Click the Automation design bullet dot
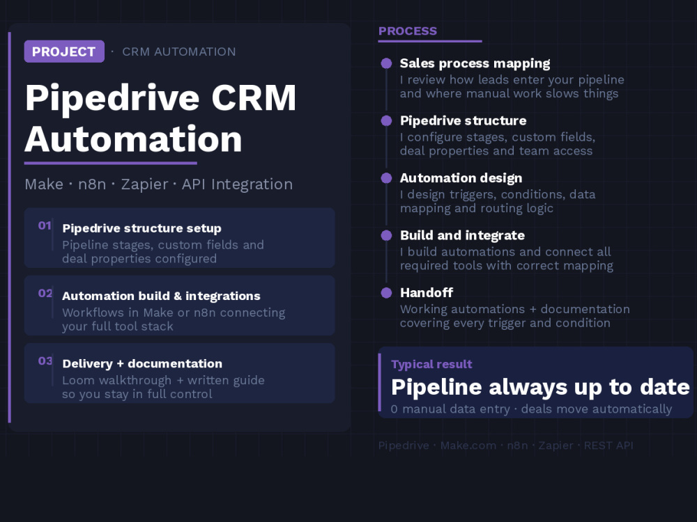The height and width of the screenshot is (522, 697). pyautogui.click(x=386, y=178)
